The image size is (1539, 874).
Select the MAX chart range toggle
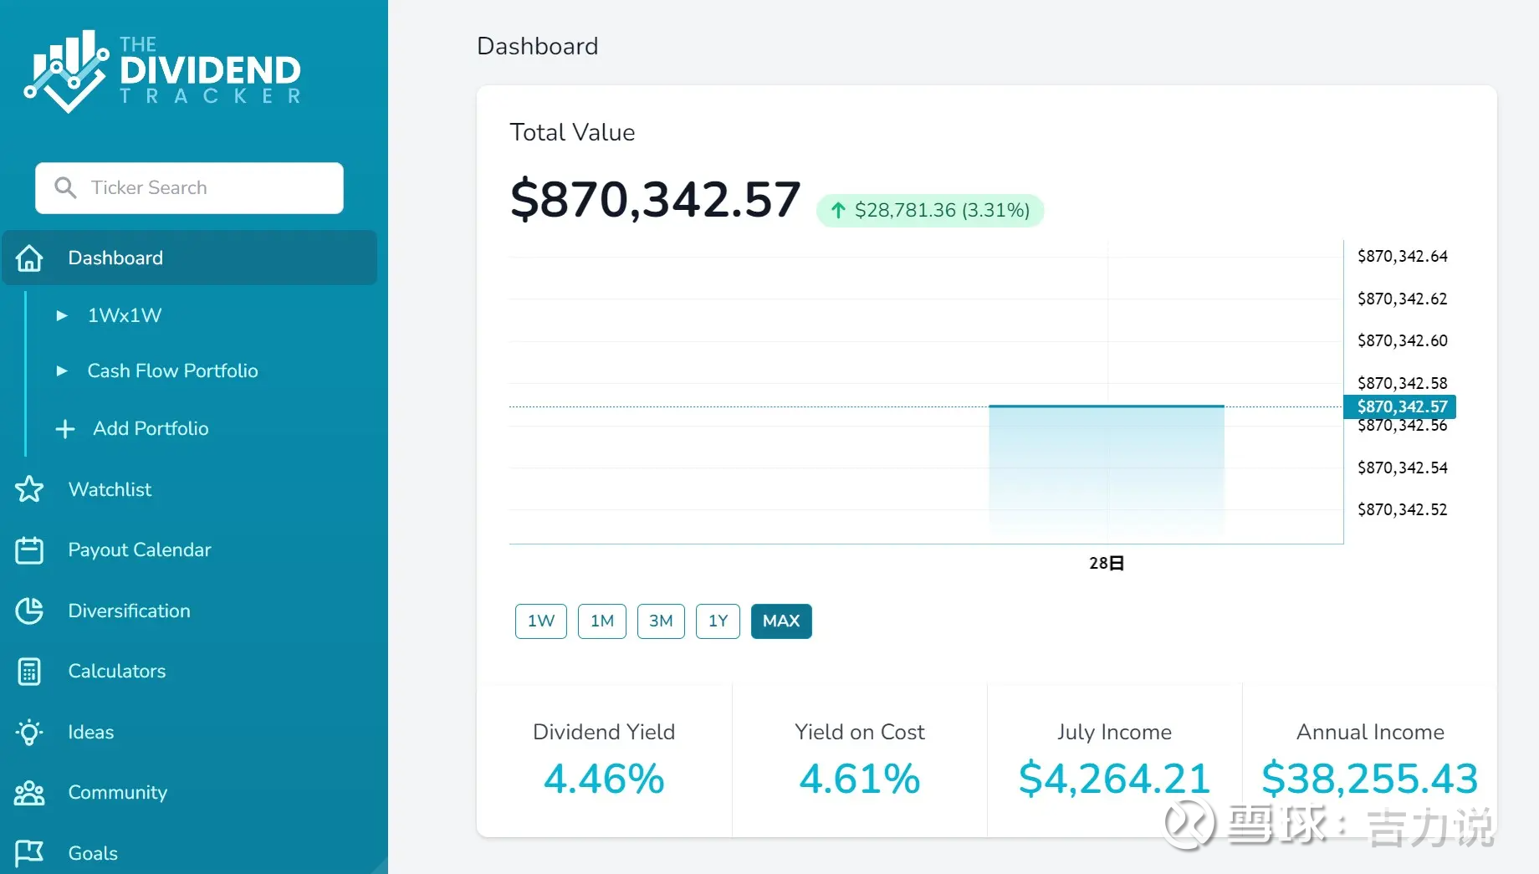point(780,621)
